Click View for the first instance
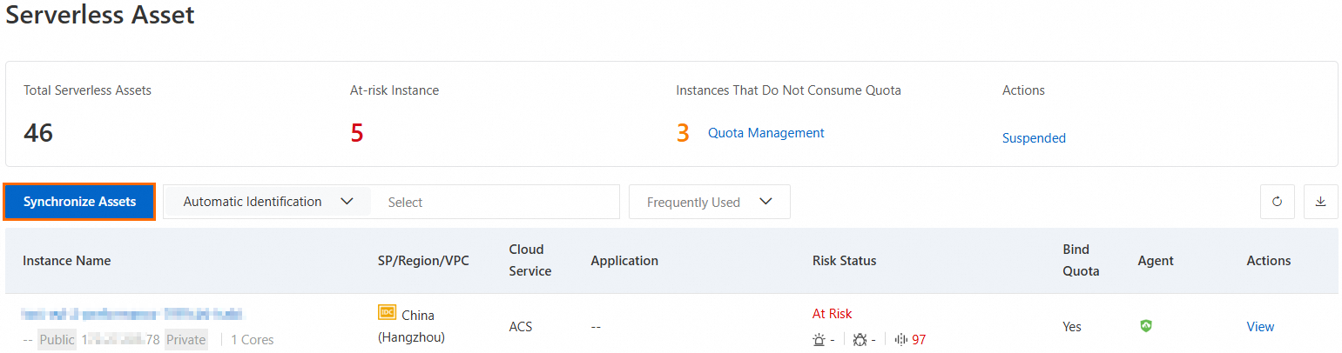Image resolution: width=1342 pixels, height=353 pixels. pos(1260,327)
